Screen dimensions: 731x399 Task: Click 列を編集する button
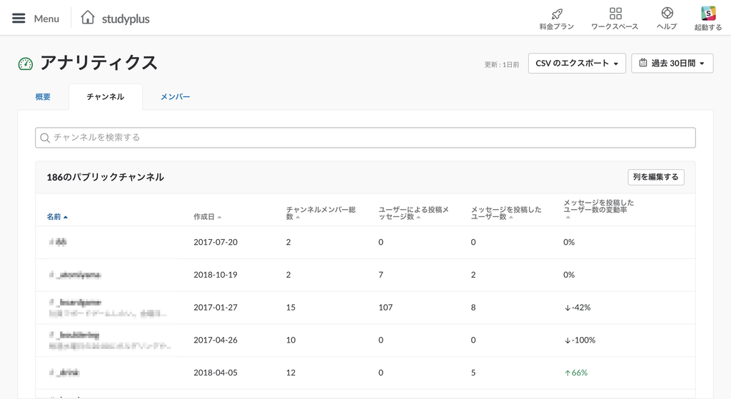(x=656, y=177)
